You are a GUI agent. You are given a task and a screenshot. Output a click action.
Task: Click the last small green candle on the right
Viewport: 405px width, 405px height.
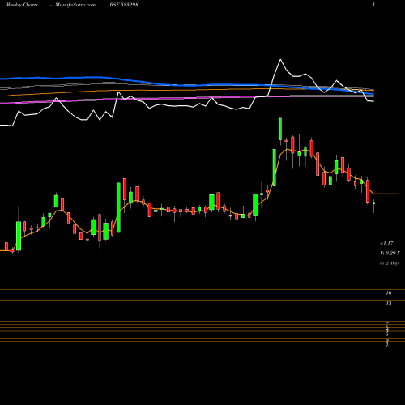(374, 203)
